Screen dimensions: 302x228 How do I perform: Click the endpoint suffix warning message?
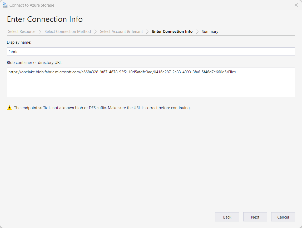(x=102, y=108)
